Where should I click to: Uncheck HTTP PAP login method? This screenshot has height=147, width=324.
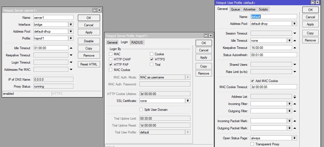click(x=111, y=64)
